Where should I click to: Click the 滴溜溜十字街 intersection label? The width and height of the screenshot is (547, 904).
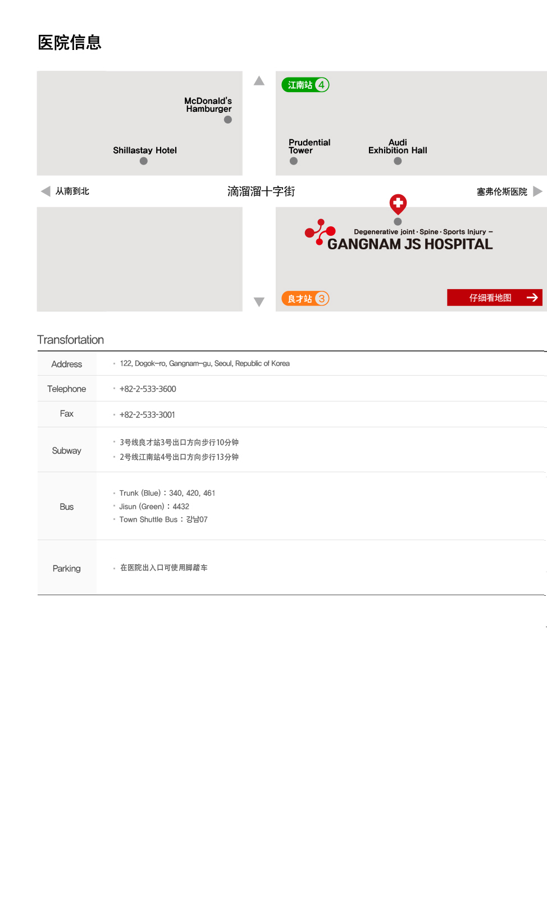coord(261,191)
